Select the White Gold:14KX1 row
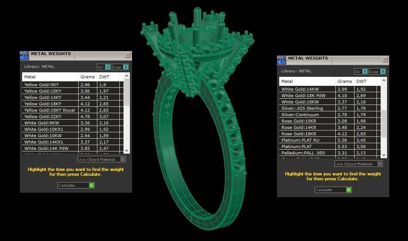 [x=73, y=142]
